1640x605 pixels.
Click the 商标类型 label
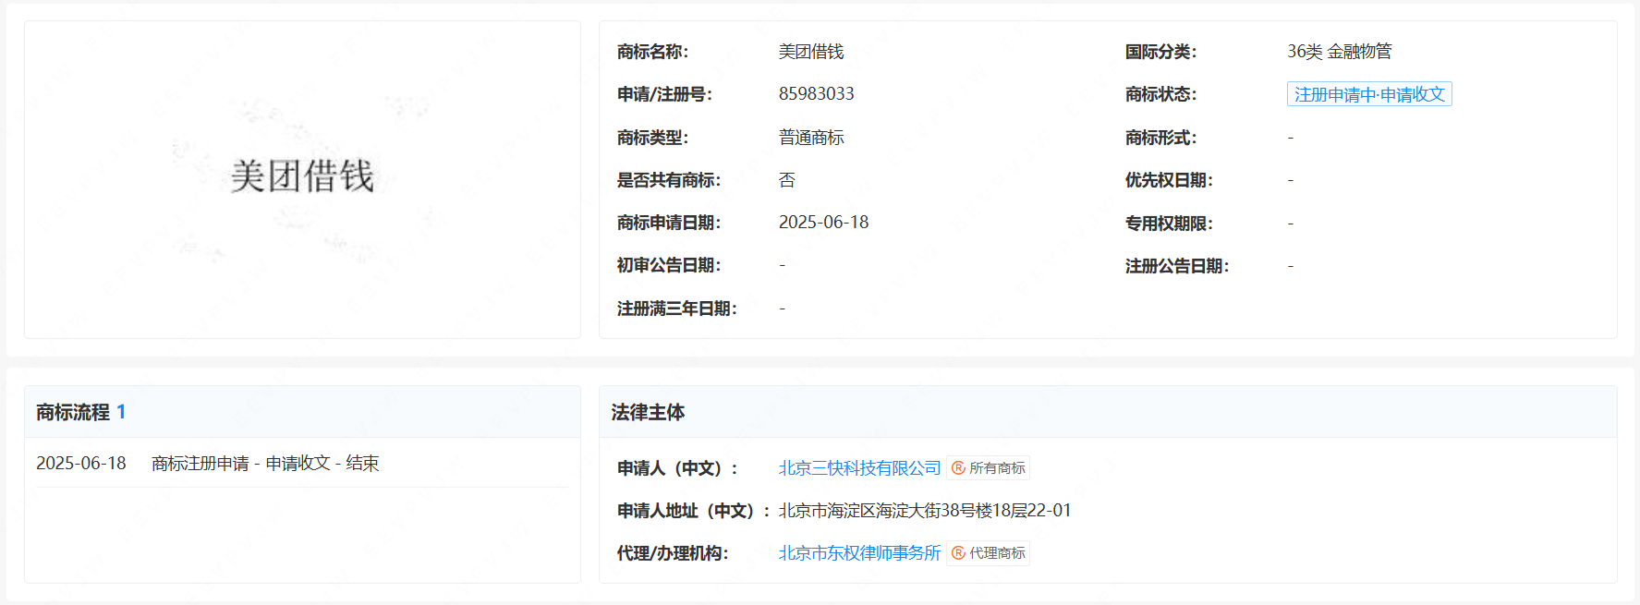point(652,138)
